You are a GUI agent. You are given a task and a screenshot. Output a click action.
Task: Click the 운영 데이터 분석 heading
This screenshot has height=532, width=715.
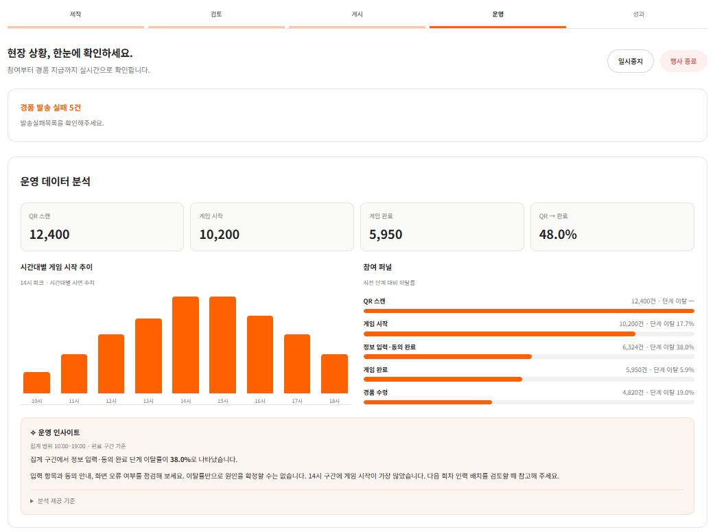(55, 182)
